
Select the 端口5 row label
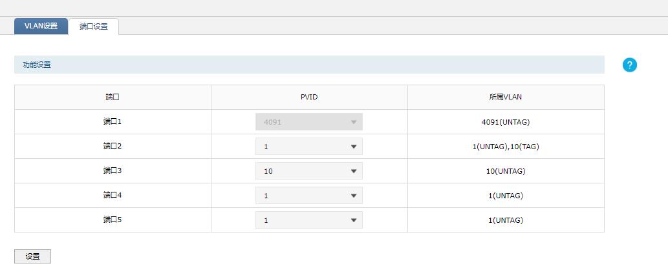tap(113, 220)
